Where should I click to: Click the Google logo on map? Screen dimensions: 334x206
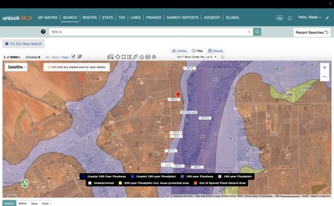pyautogui.click(x=11, y=195)
